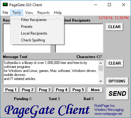Image resolution: width=131 pixels, height=118 pixels.
Task: Click the message text scrollbar up arrow
Action: pos(101,63)
